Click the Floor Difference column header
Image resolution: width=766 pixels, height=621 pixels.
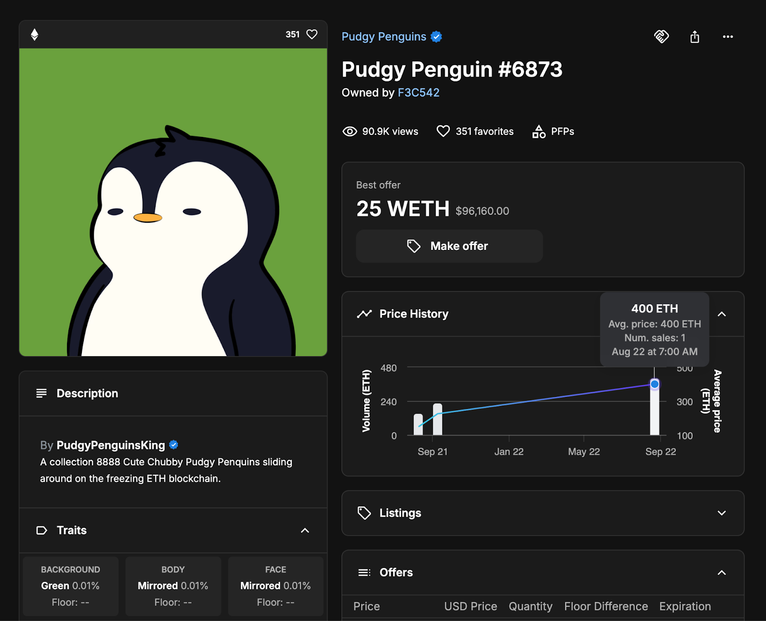[x=606, y=607]
